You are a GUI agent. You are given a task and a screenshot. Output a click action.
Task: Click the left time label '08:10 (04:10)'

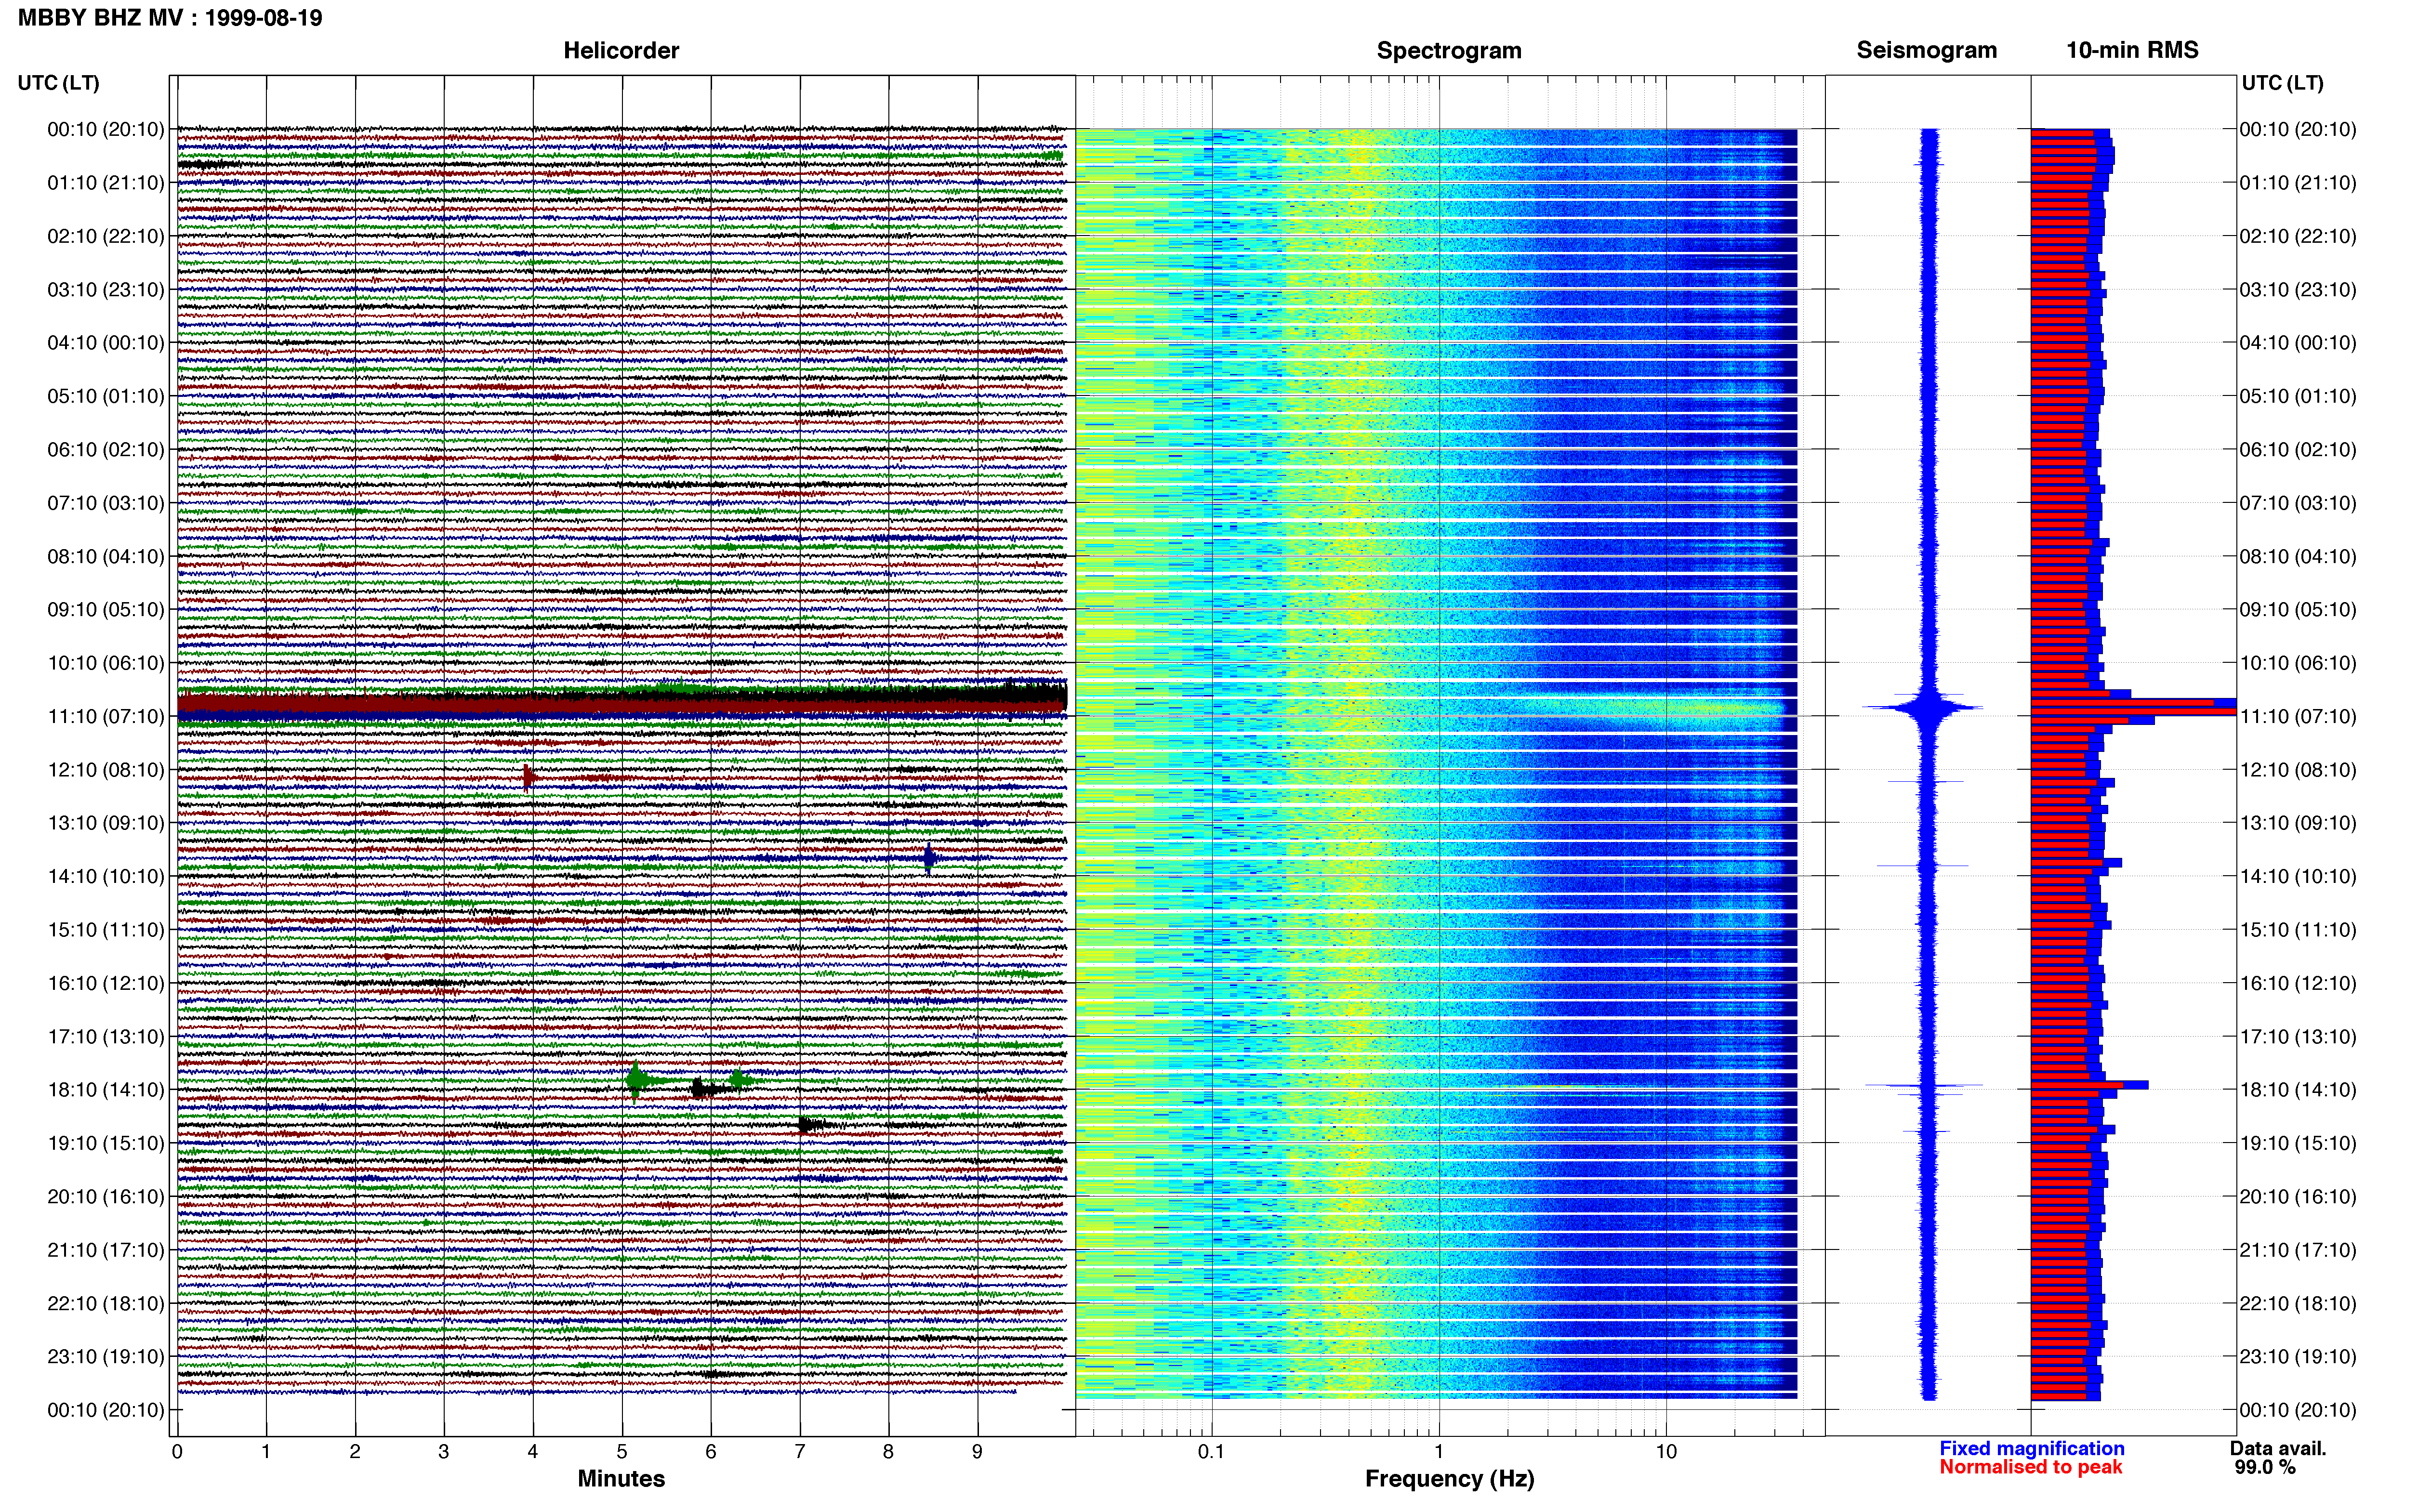point(106,556)
